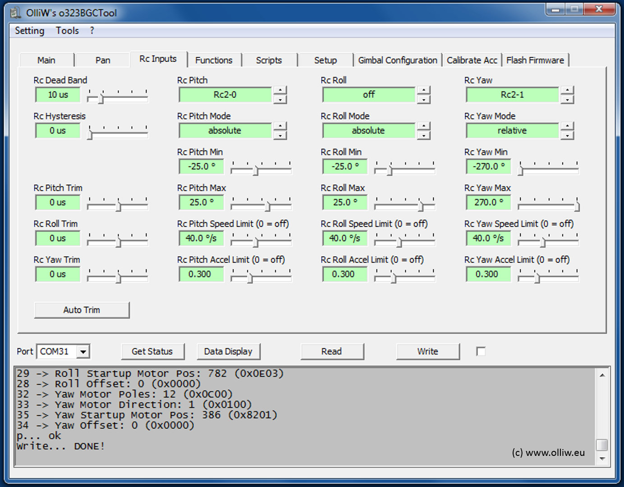Switch to the Flash Firmware tab
The height and width of the screenshot is (487, 624).
(535, 60)
